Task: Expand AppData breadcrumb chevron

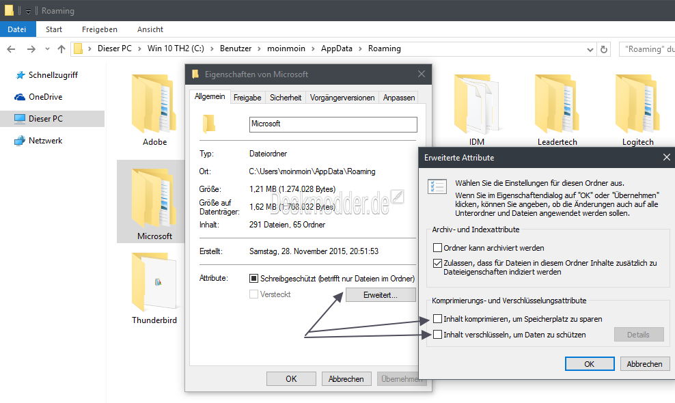Action: click(361, 49)
